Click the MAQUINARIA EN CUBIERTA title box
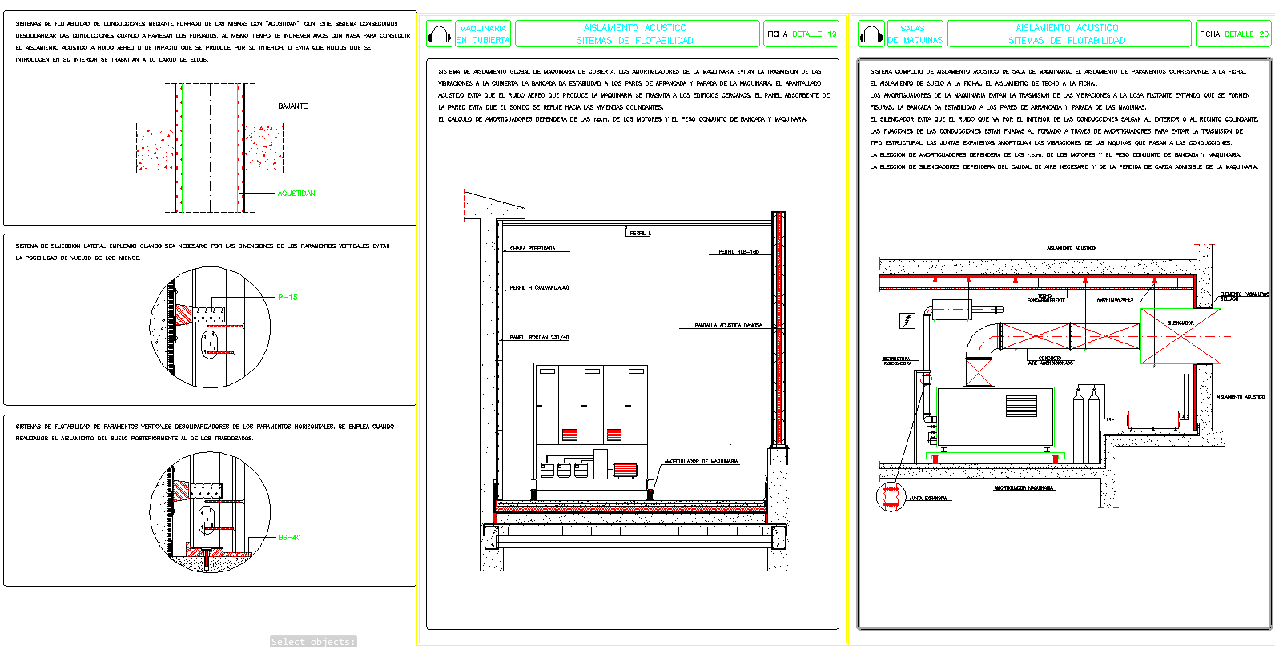 coord(483,34)
